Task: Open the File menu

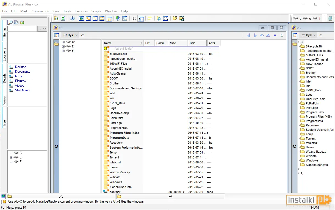Action: pos(5,11)
